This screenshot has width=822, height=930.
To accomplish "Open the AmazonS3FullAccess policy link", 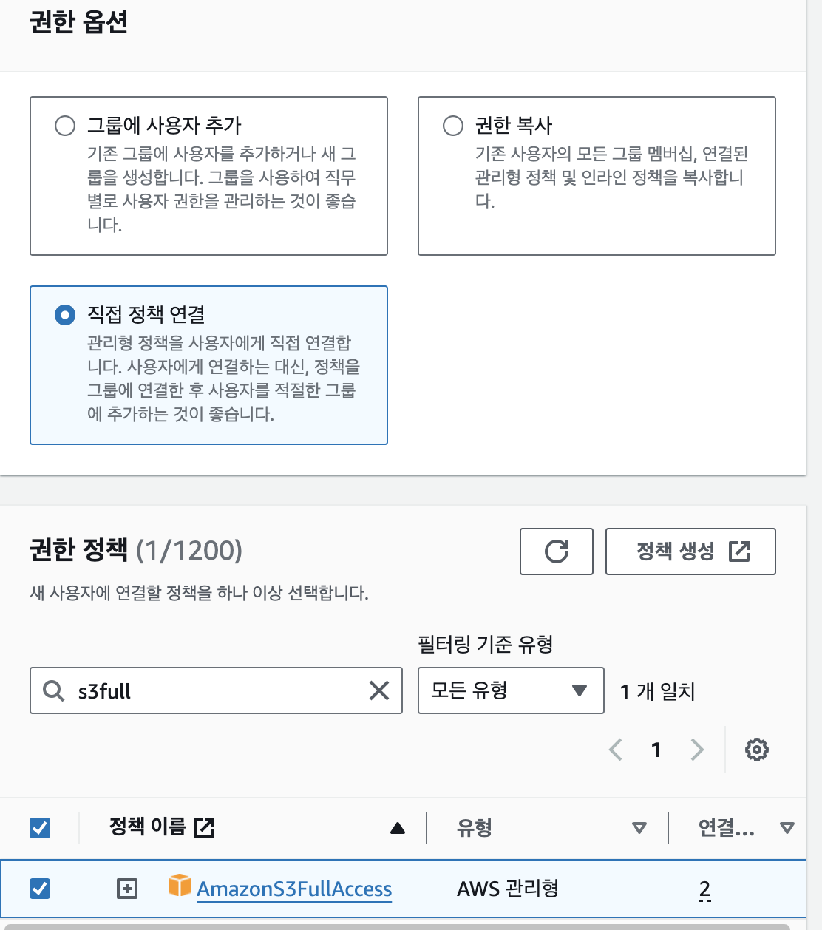I will pos(294,889).
